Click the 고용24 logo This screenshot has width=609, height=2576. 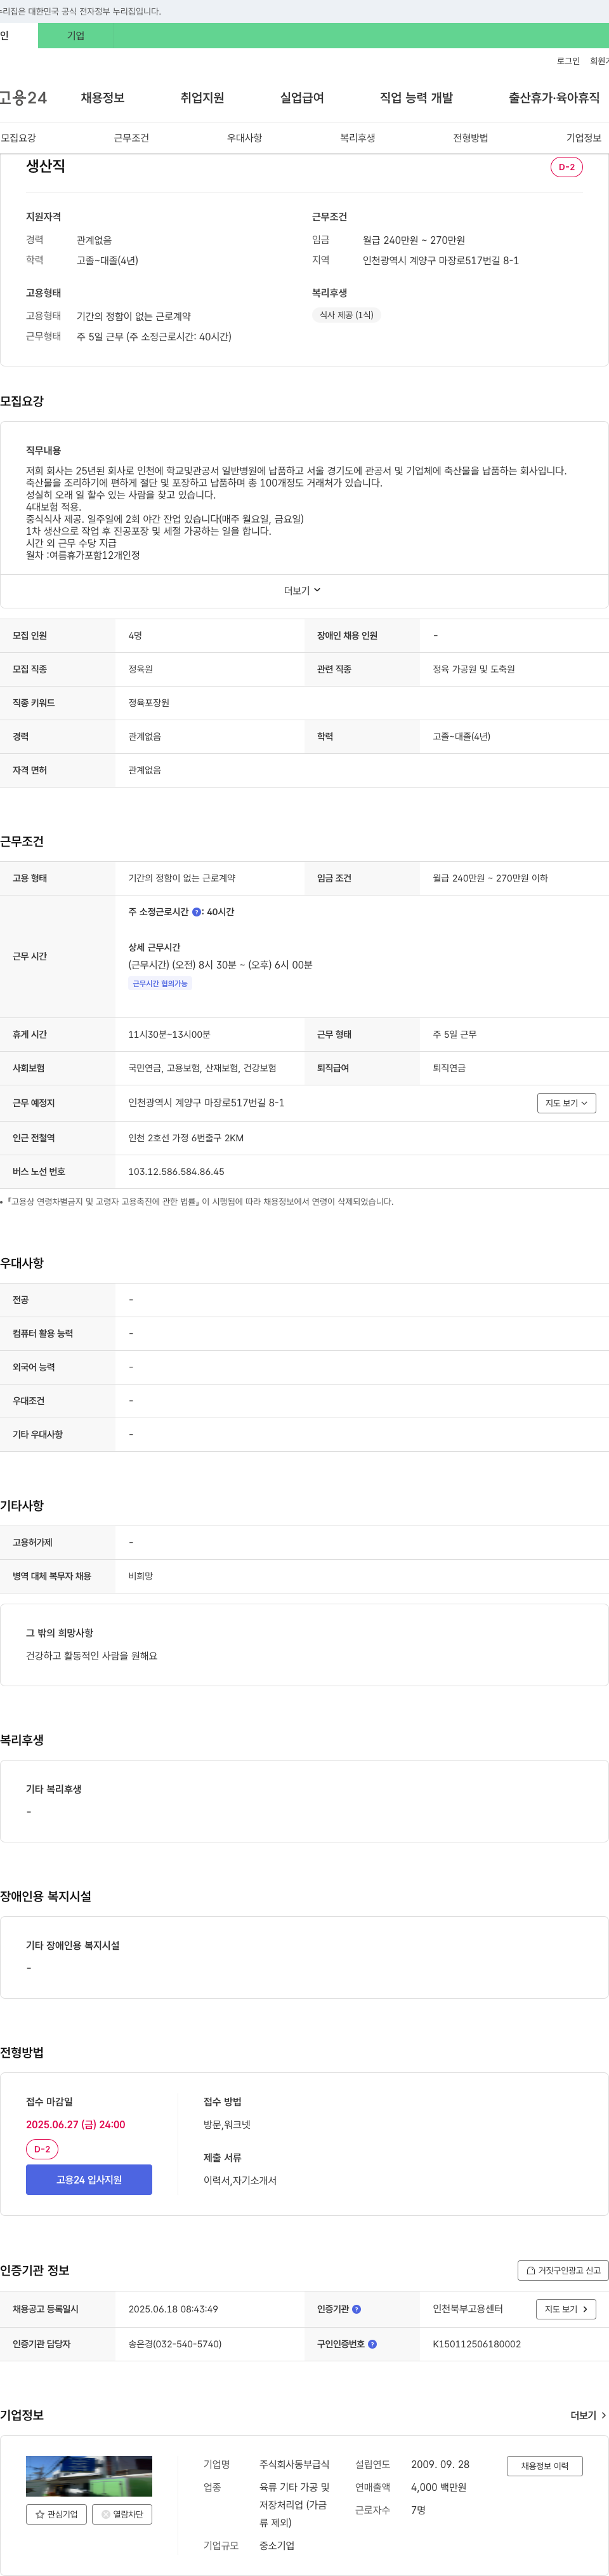click(23, 97)
